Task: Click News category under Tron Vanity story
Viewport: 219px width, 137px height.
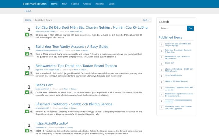Action: coord(78,51)
